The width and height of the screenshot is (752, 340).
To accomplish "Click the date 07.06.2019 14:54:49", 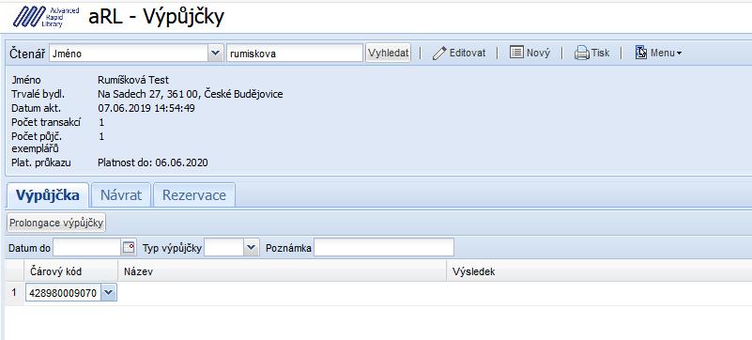I will [x=146, y=108].
